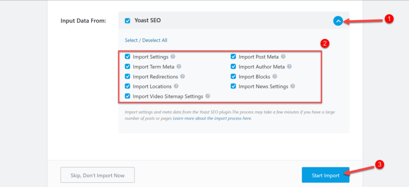Click the Yoast SEO heading text

(148, 20)
